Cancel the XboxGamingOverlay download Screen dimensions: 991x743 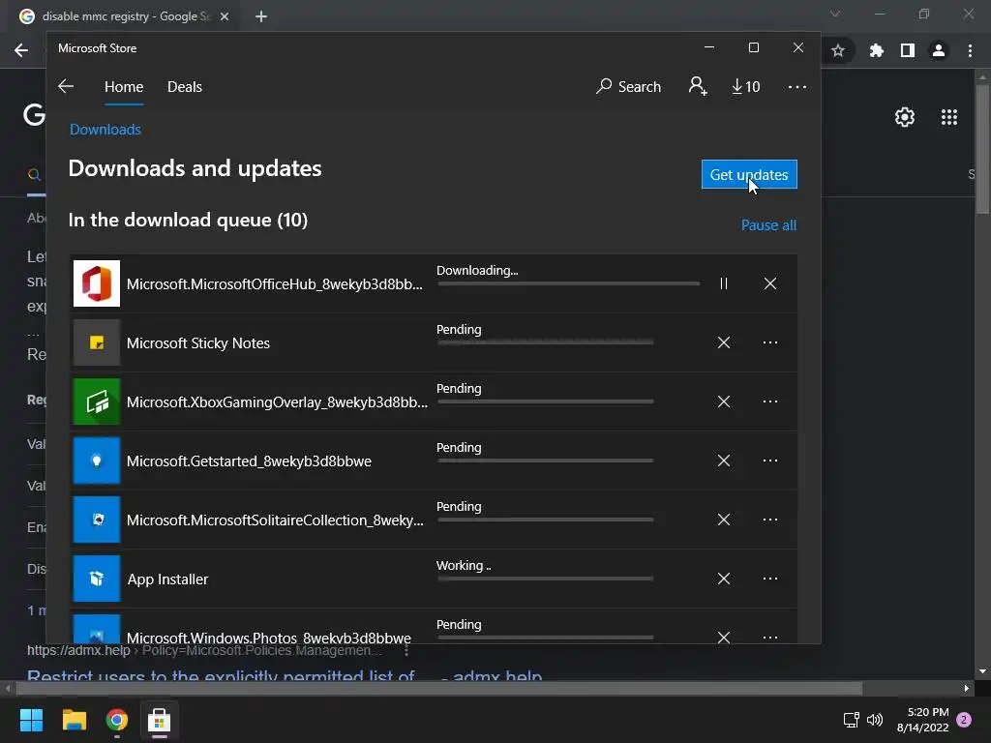[724, 401]
